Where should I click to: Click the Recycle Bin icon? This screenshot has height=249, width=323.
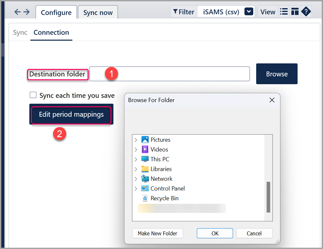pos(145,198)
